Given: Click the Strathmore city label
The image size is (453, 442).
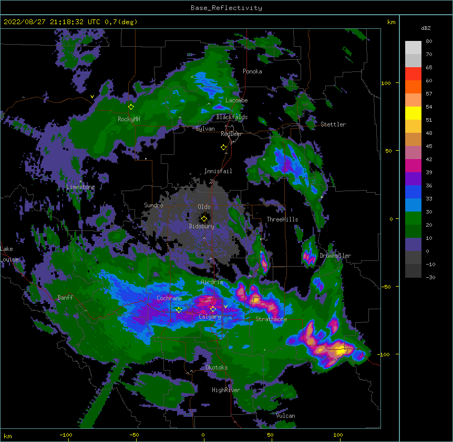Looking at the screenshot, I should point(271,319).
